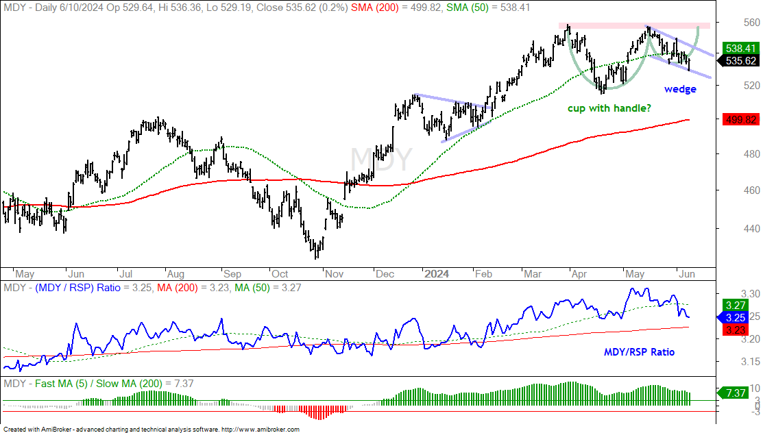Click the Nov label on the time axis

pyautogui.click(x=335, y=274)
